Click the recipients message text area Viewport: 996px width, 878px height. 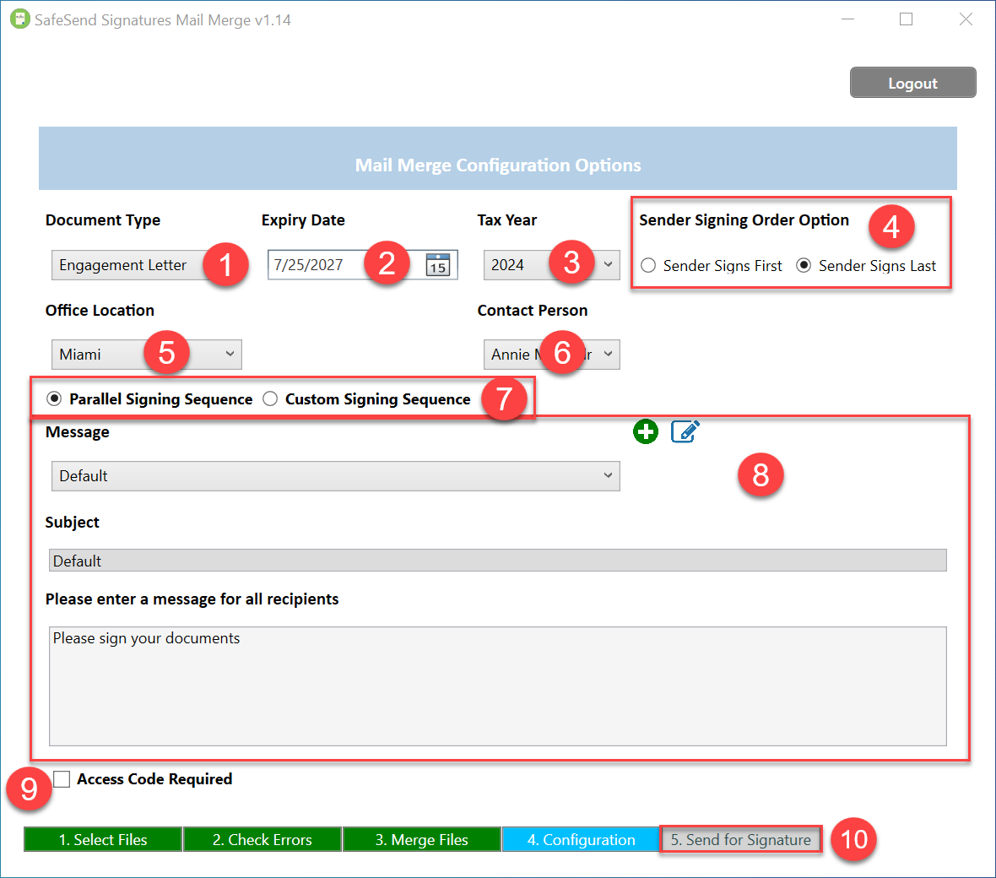click(497, 686)
